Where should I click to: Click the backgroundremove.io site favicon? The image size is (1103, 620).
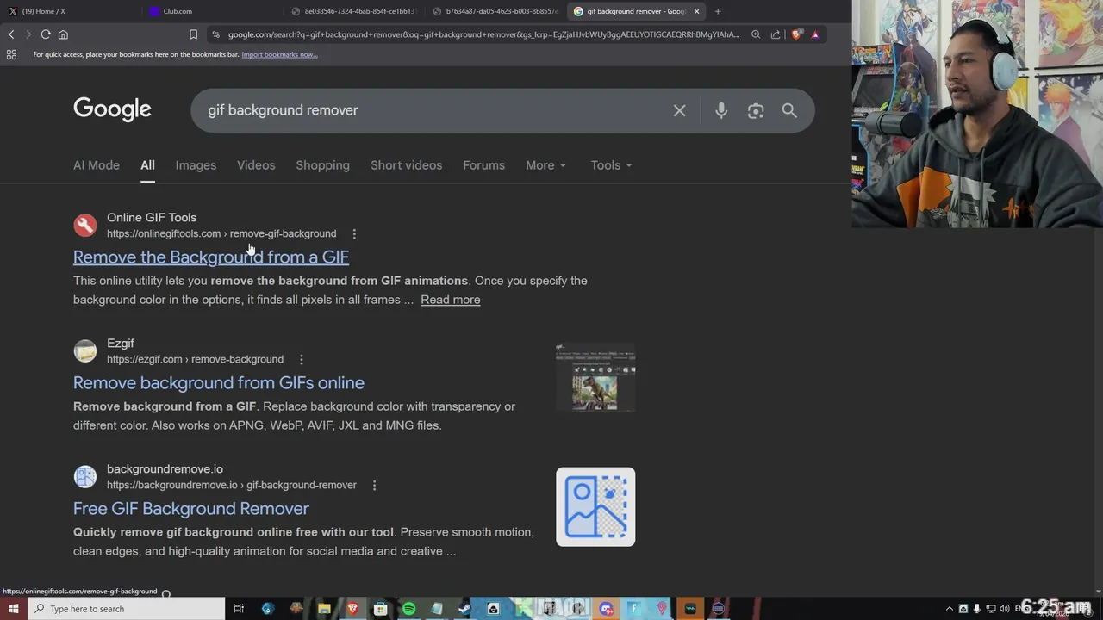click(84, 477)
